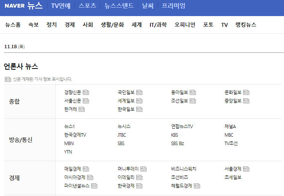Open SBS Biz news link
The height and width of the screenshot is (196, 284).
tap(177, 144)
